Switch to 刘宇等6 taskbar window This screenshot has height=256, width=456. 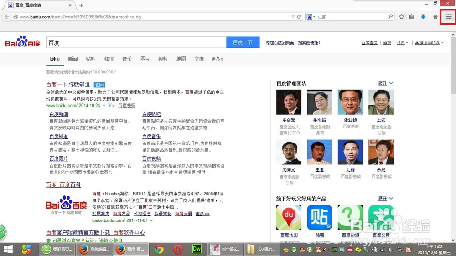coord(225,249)
